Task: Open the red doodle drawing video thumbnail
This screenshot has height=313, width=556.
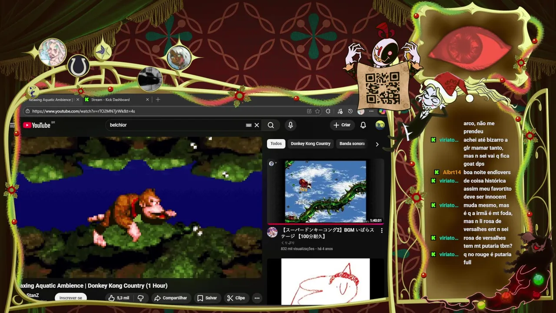Action: click(325, 282)
